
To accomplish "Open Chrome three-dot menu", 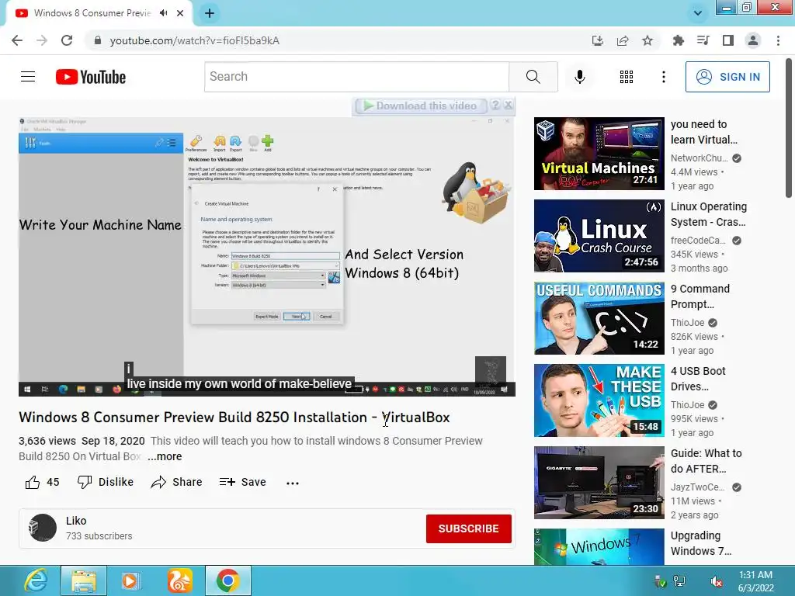I will pos(778,40).
